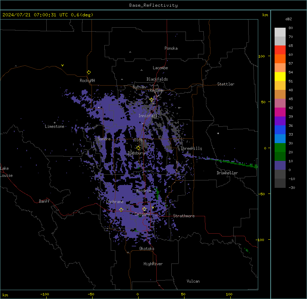This screenshot has width=307, height=299.
Task: Select the RedDeer label
Action: pos(157,91)
